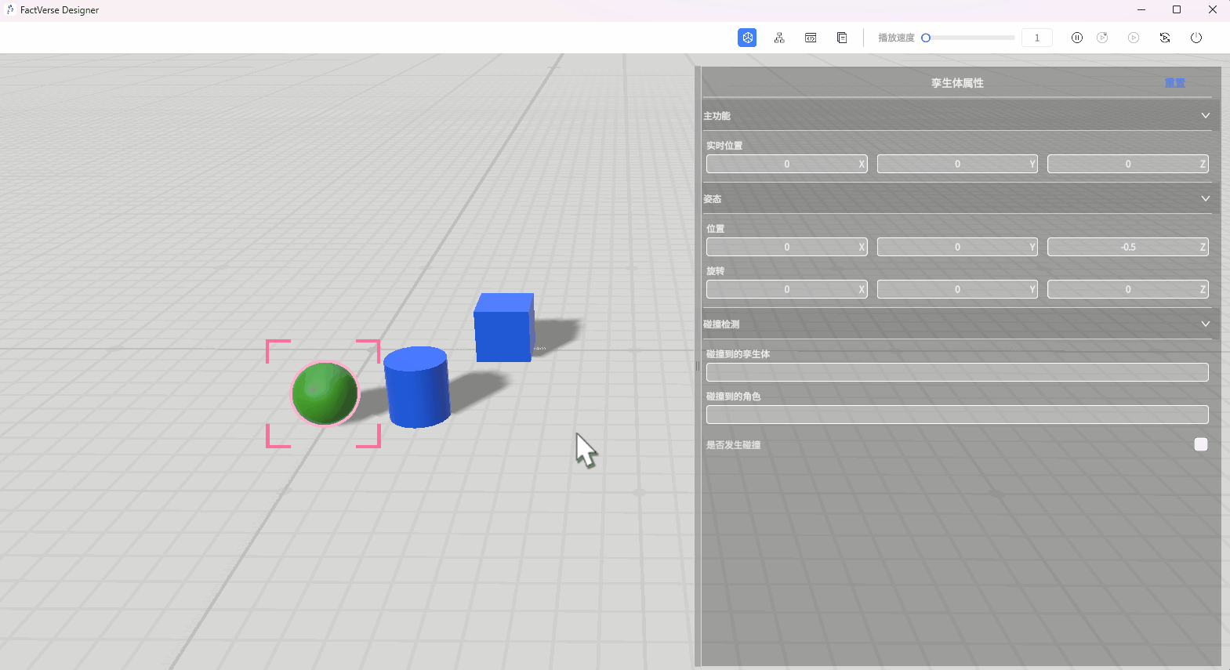Click the 碰撞到的孪生体 field
The image size is (1230, 670).
click(956, 373)
